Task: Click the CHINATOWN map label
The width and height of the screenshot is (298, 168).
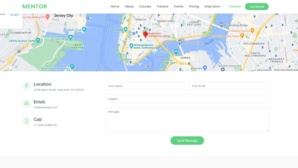Action: tap(166, 21)
